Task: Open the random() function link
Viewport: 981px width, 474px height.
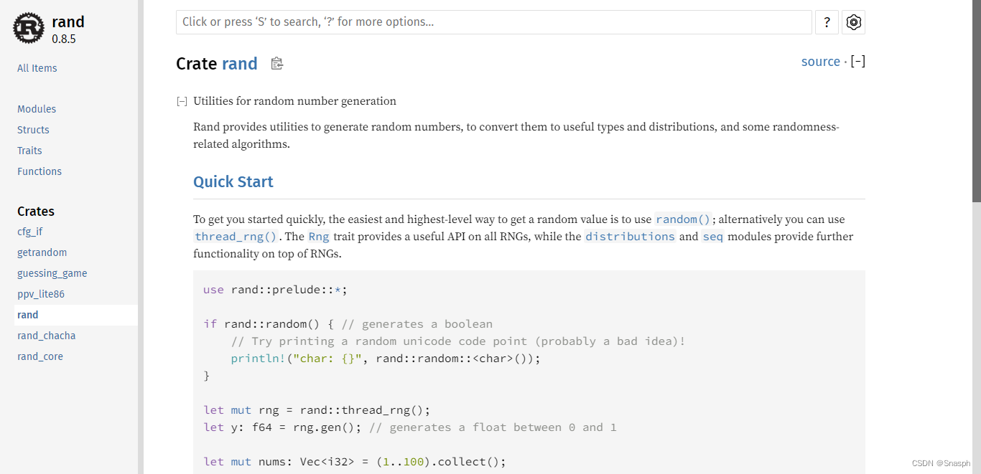Action: [x=683, y=219]
